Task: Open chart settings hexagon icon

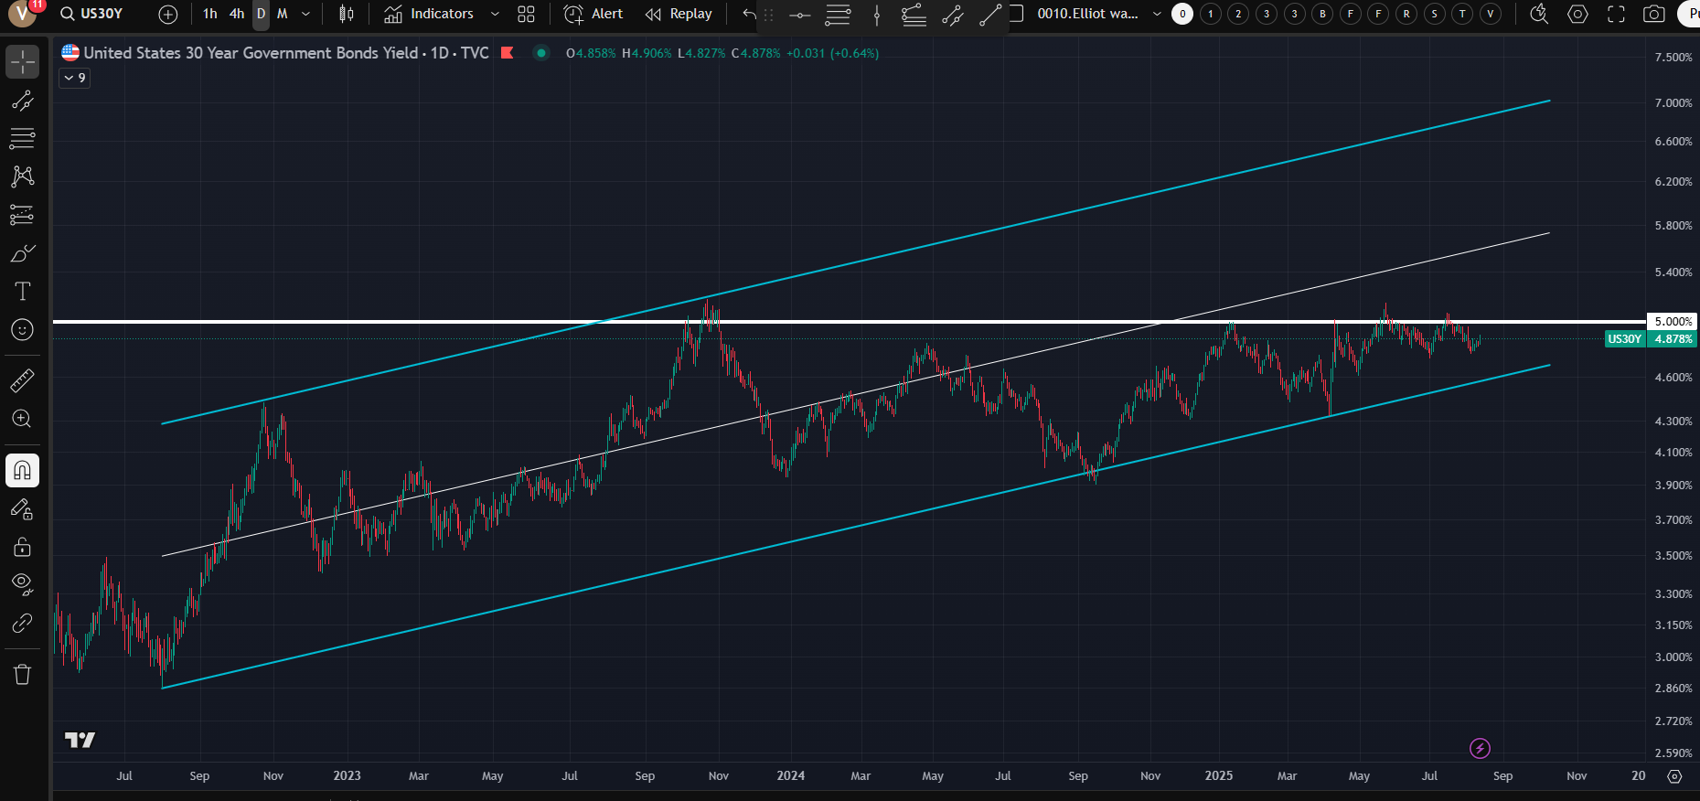Action: [x=1577, y=14]
